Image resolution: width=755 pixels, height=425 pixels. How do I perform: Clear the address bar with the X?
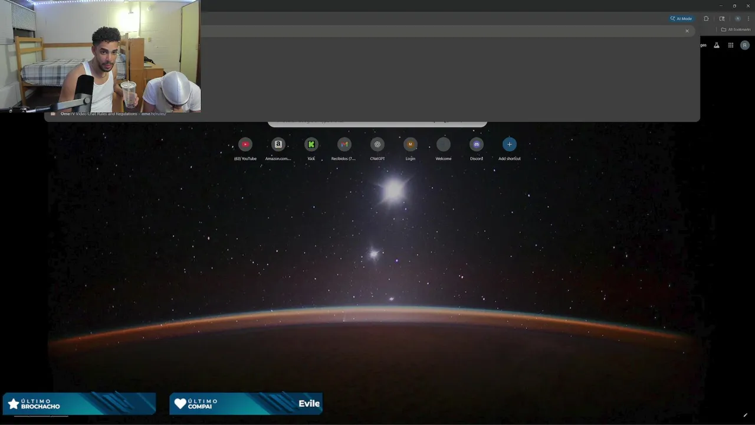(x=687, y=31)
